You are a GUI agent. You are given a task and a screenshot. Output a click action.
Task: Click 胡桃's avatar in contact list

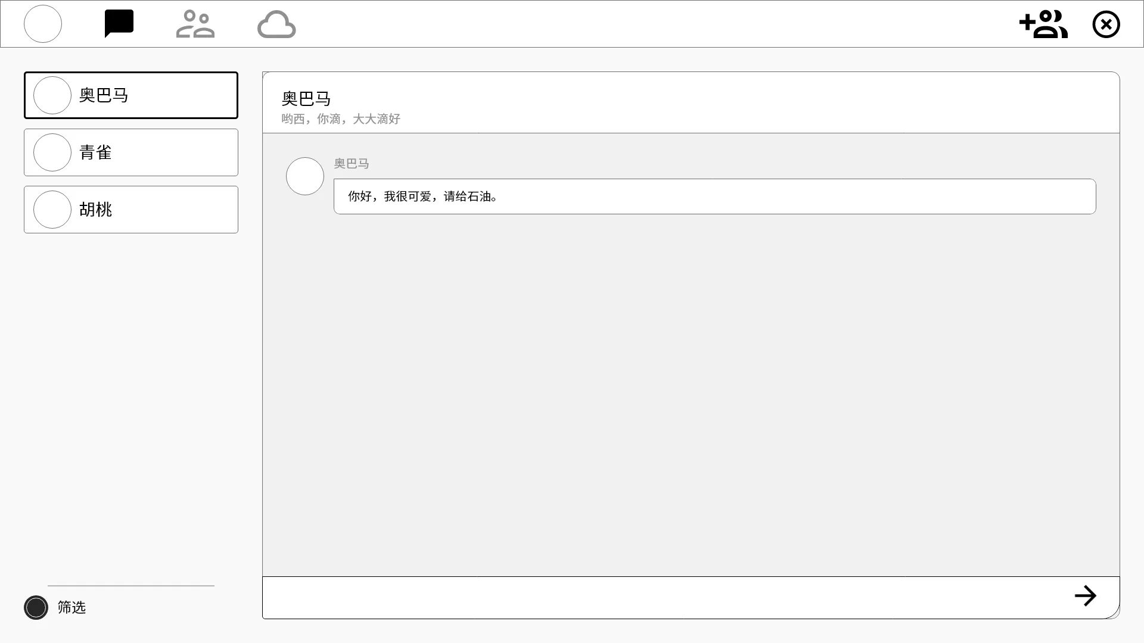[52, 210]
